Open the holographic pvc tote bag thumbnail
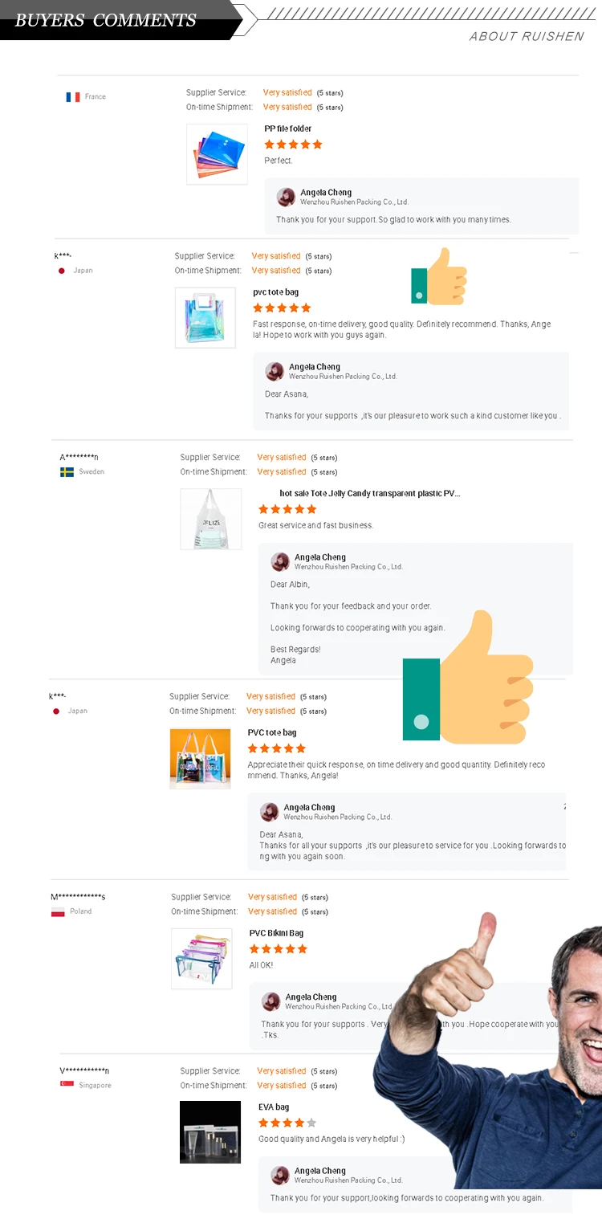Viewport: 602px width, 1223px height. (205, 318)
